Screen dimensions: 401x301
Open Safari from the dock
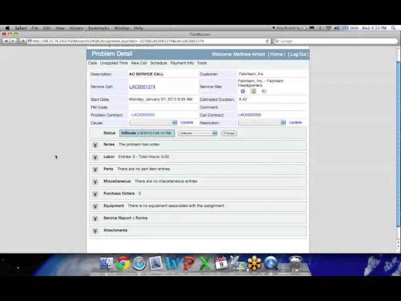click(139, 263)
